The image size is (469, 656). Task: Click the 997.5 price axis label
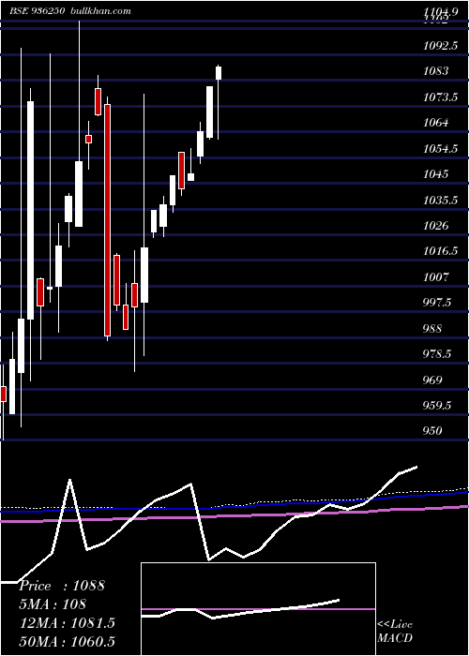(x=437, y=303)
